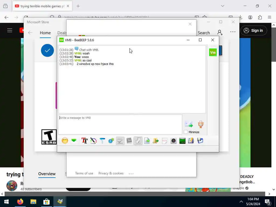Open the Deals tab in Microsoft Store

(62, 33)
